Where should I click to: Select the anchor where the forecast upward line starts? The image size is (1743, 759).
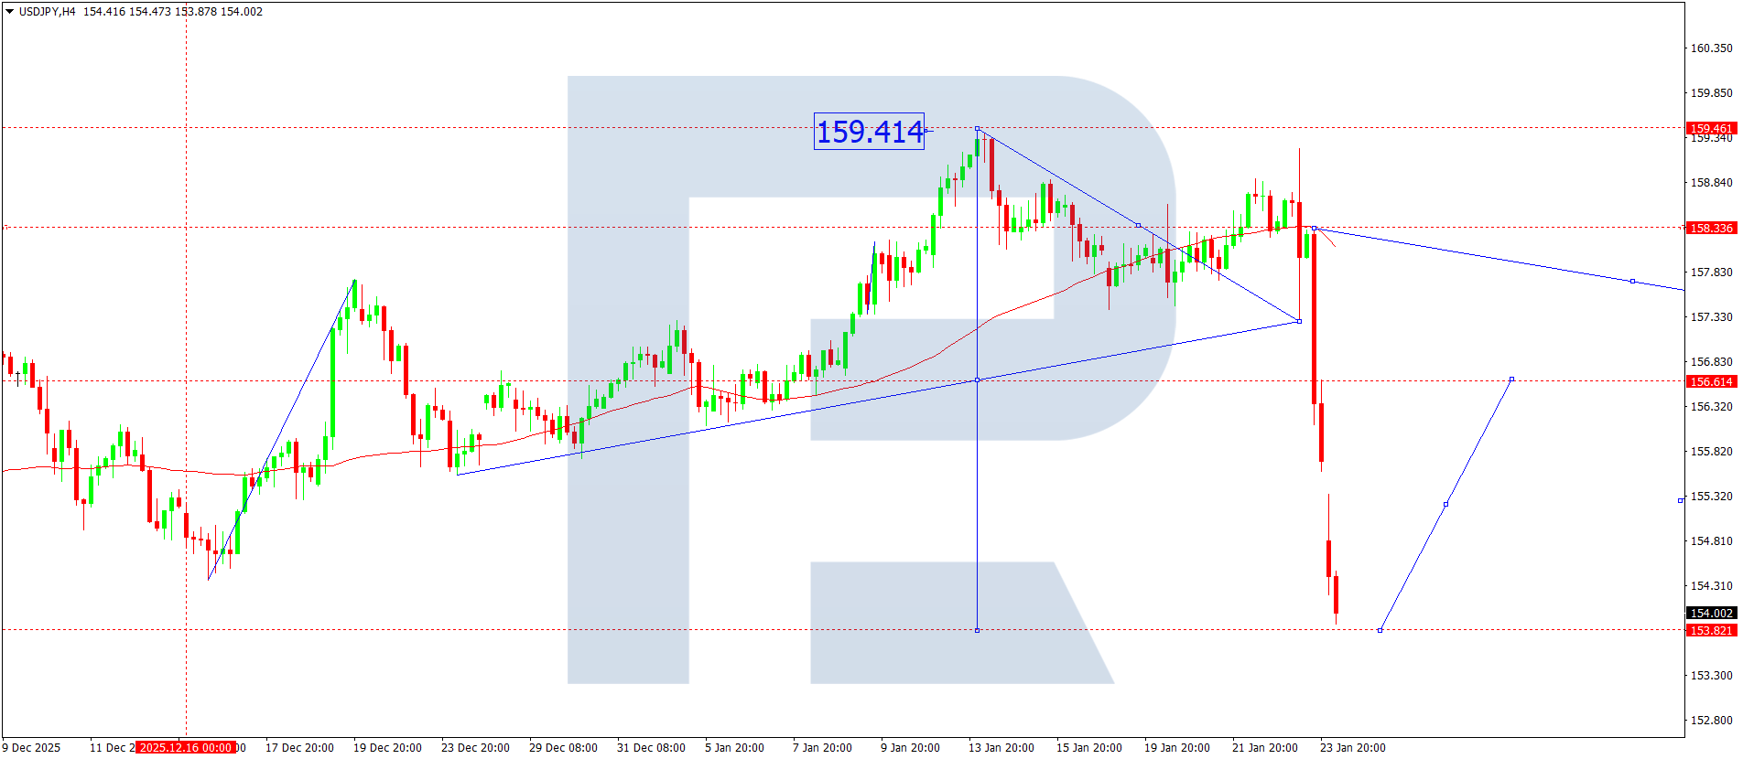pos(1380,630)
